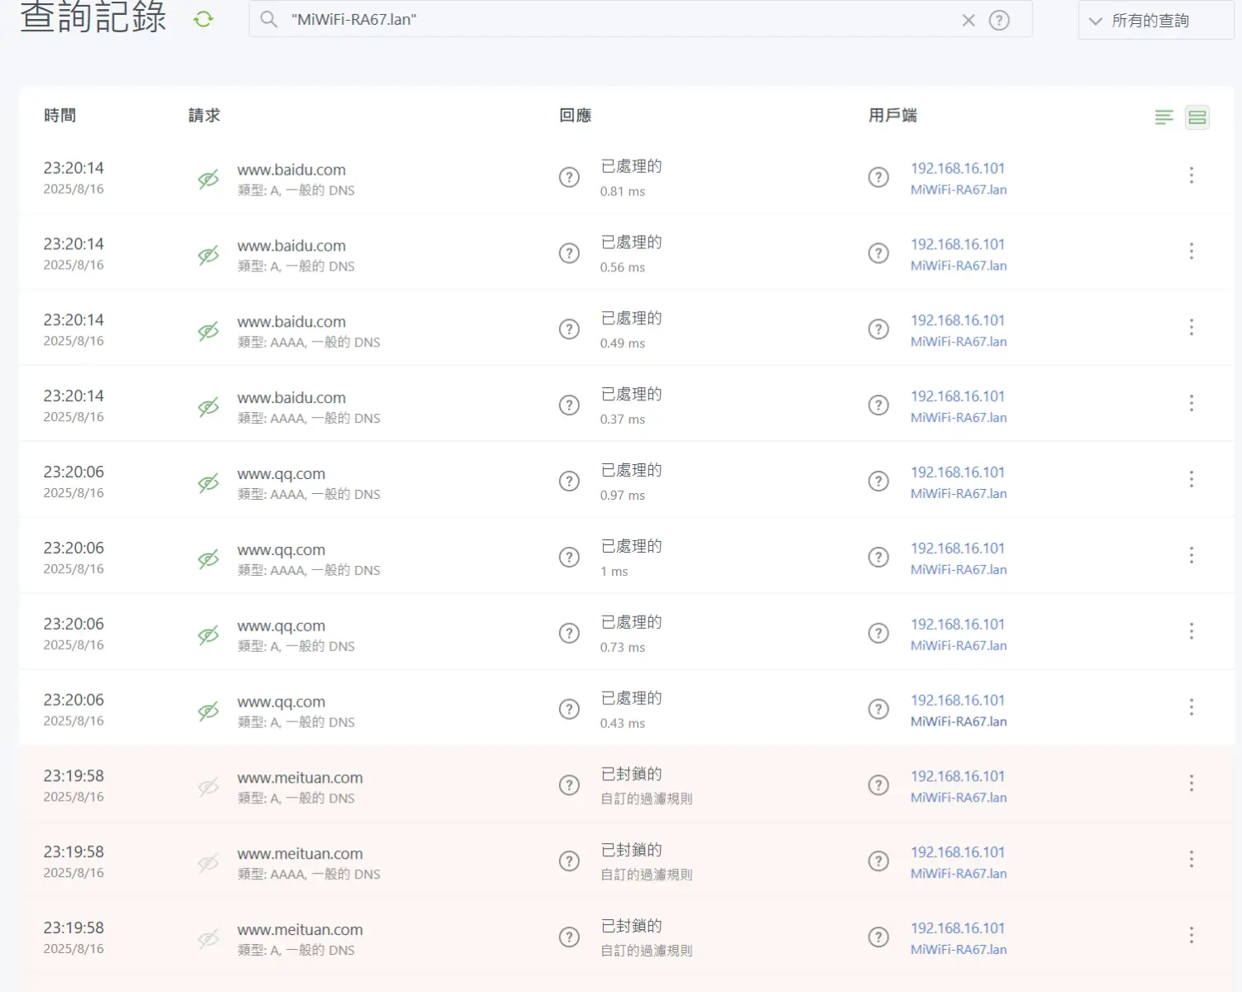Clear the "MiWiFi-RA67.lan" search text with the X

coord(969,20)
